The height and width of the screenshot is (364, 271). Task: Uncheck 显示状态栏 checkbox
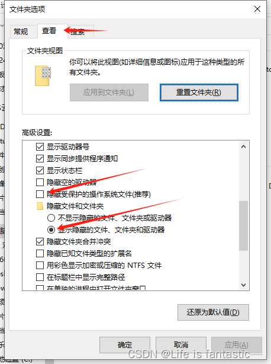coord(40,170)
